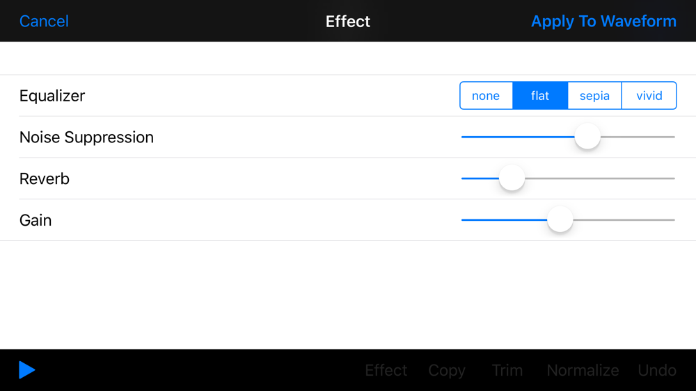
Task: Open the Effect item in bottom toolbar
Action: click(x=386, y=370)
